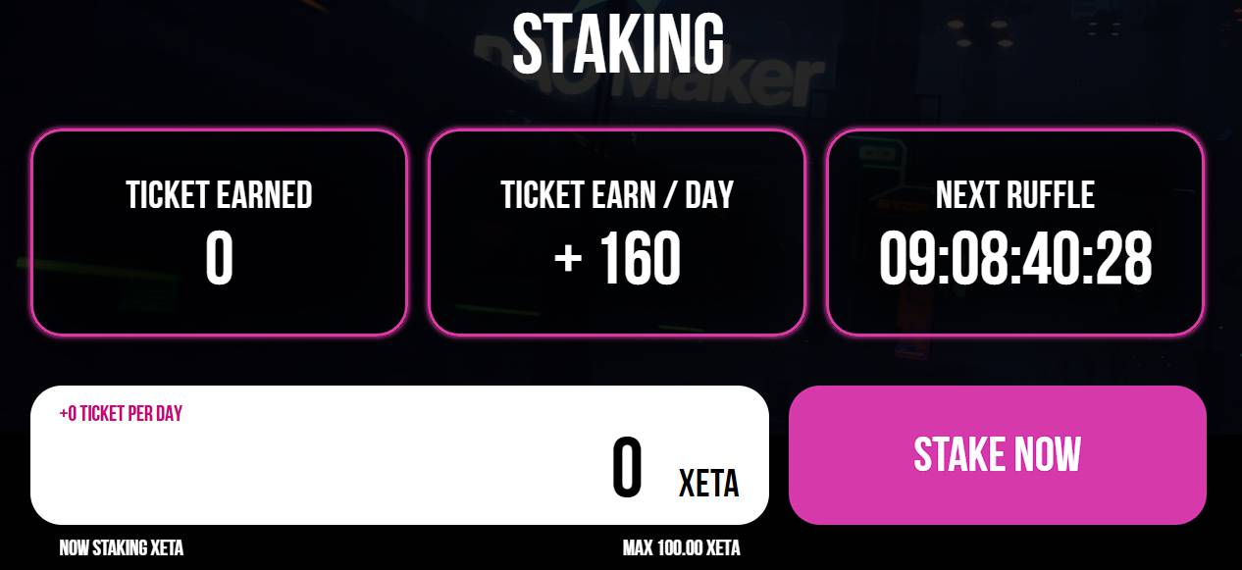The width and height of the screenshot is (1242, 570).
Task: Click the Stake Now button
Action: pyautogui.click(x=997, y=455)
